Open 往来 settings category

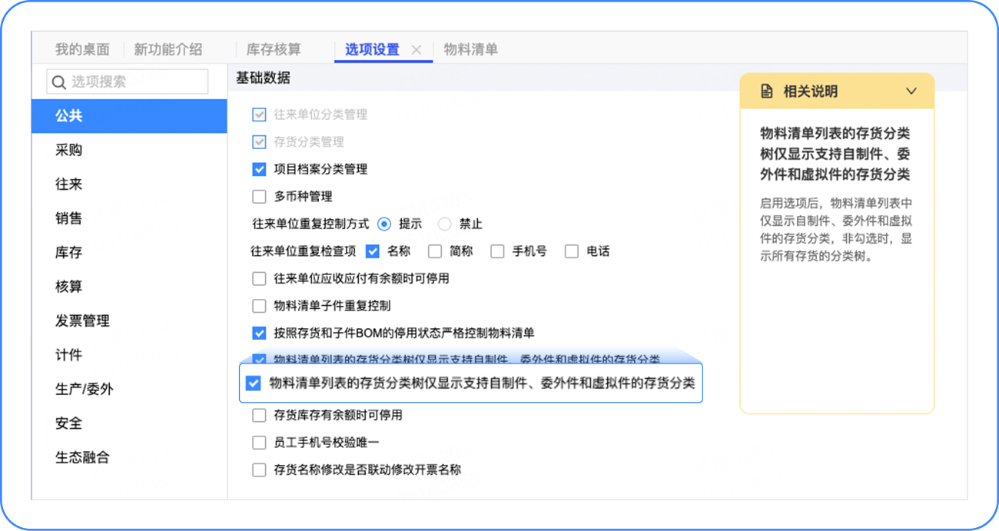(x=129, y=184)
